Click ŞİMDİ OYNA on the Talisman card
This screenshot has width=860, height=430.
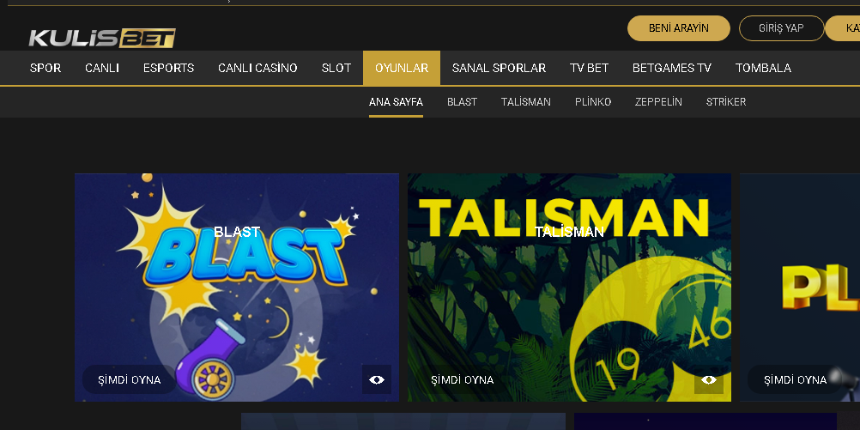click(x=463, y=379)
